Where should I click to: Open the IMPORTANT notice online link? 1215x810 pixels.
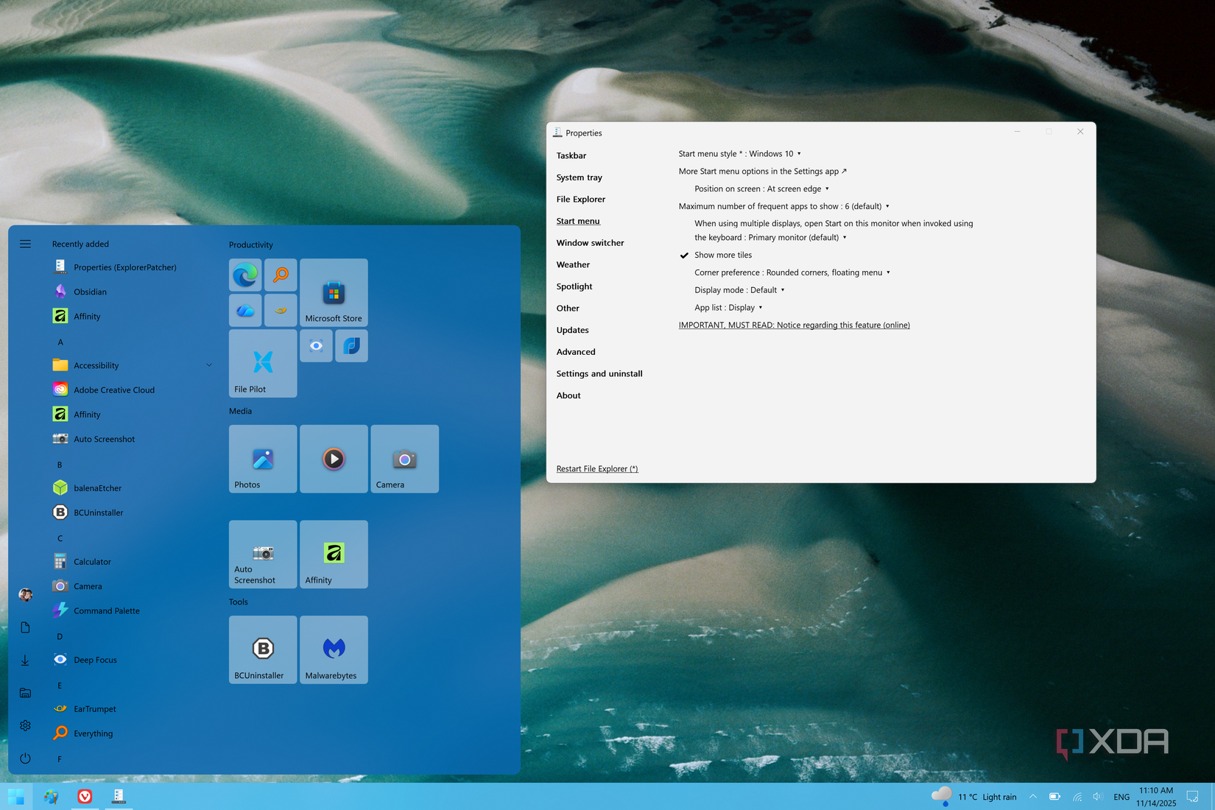click(794, 325)
